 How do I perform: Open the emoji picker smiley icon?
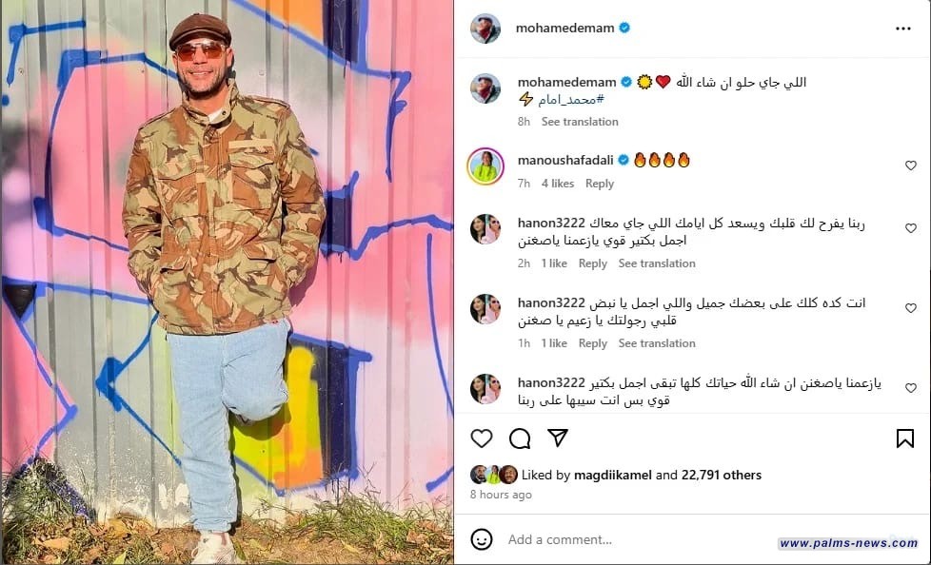coord(482,539)
